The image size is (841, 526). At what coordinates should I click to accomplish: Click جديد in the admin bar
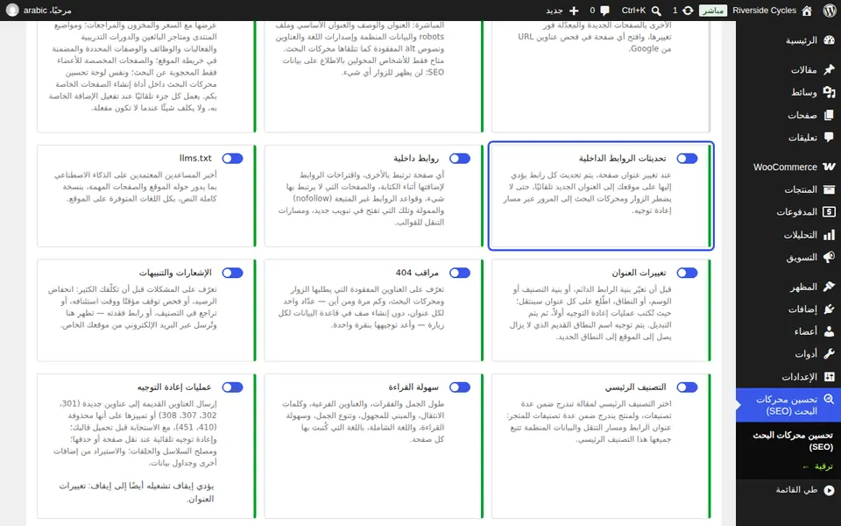coord(555,11)
